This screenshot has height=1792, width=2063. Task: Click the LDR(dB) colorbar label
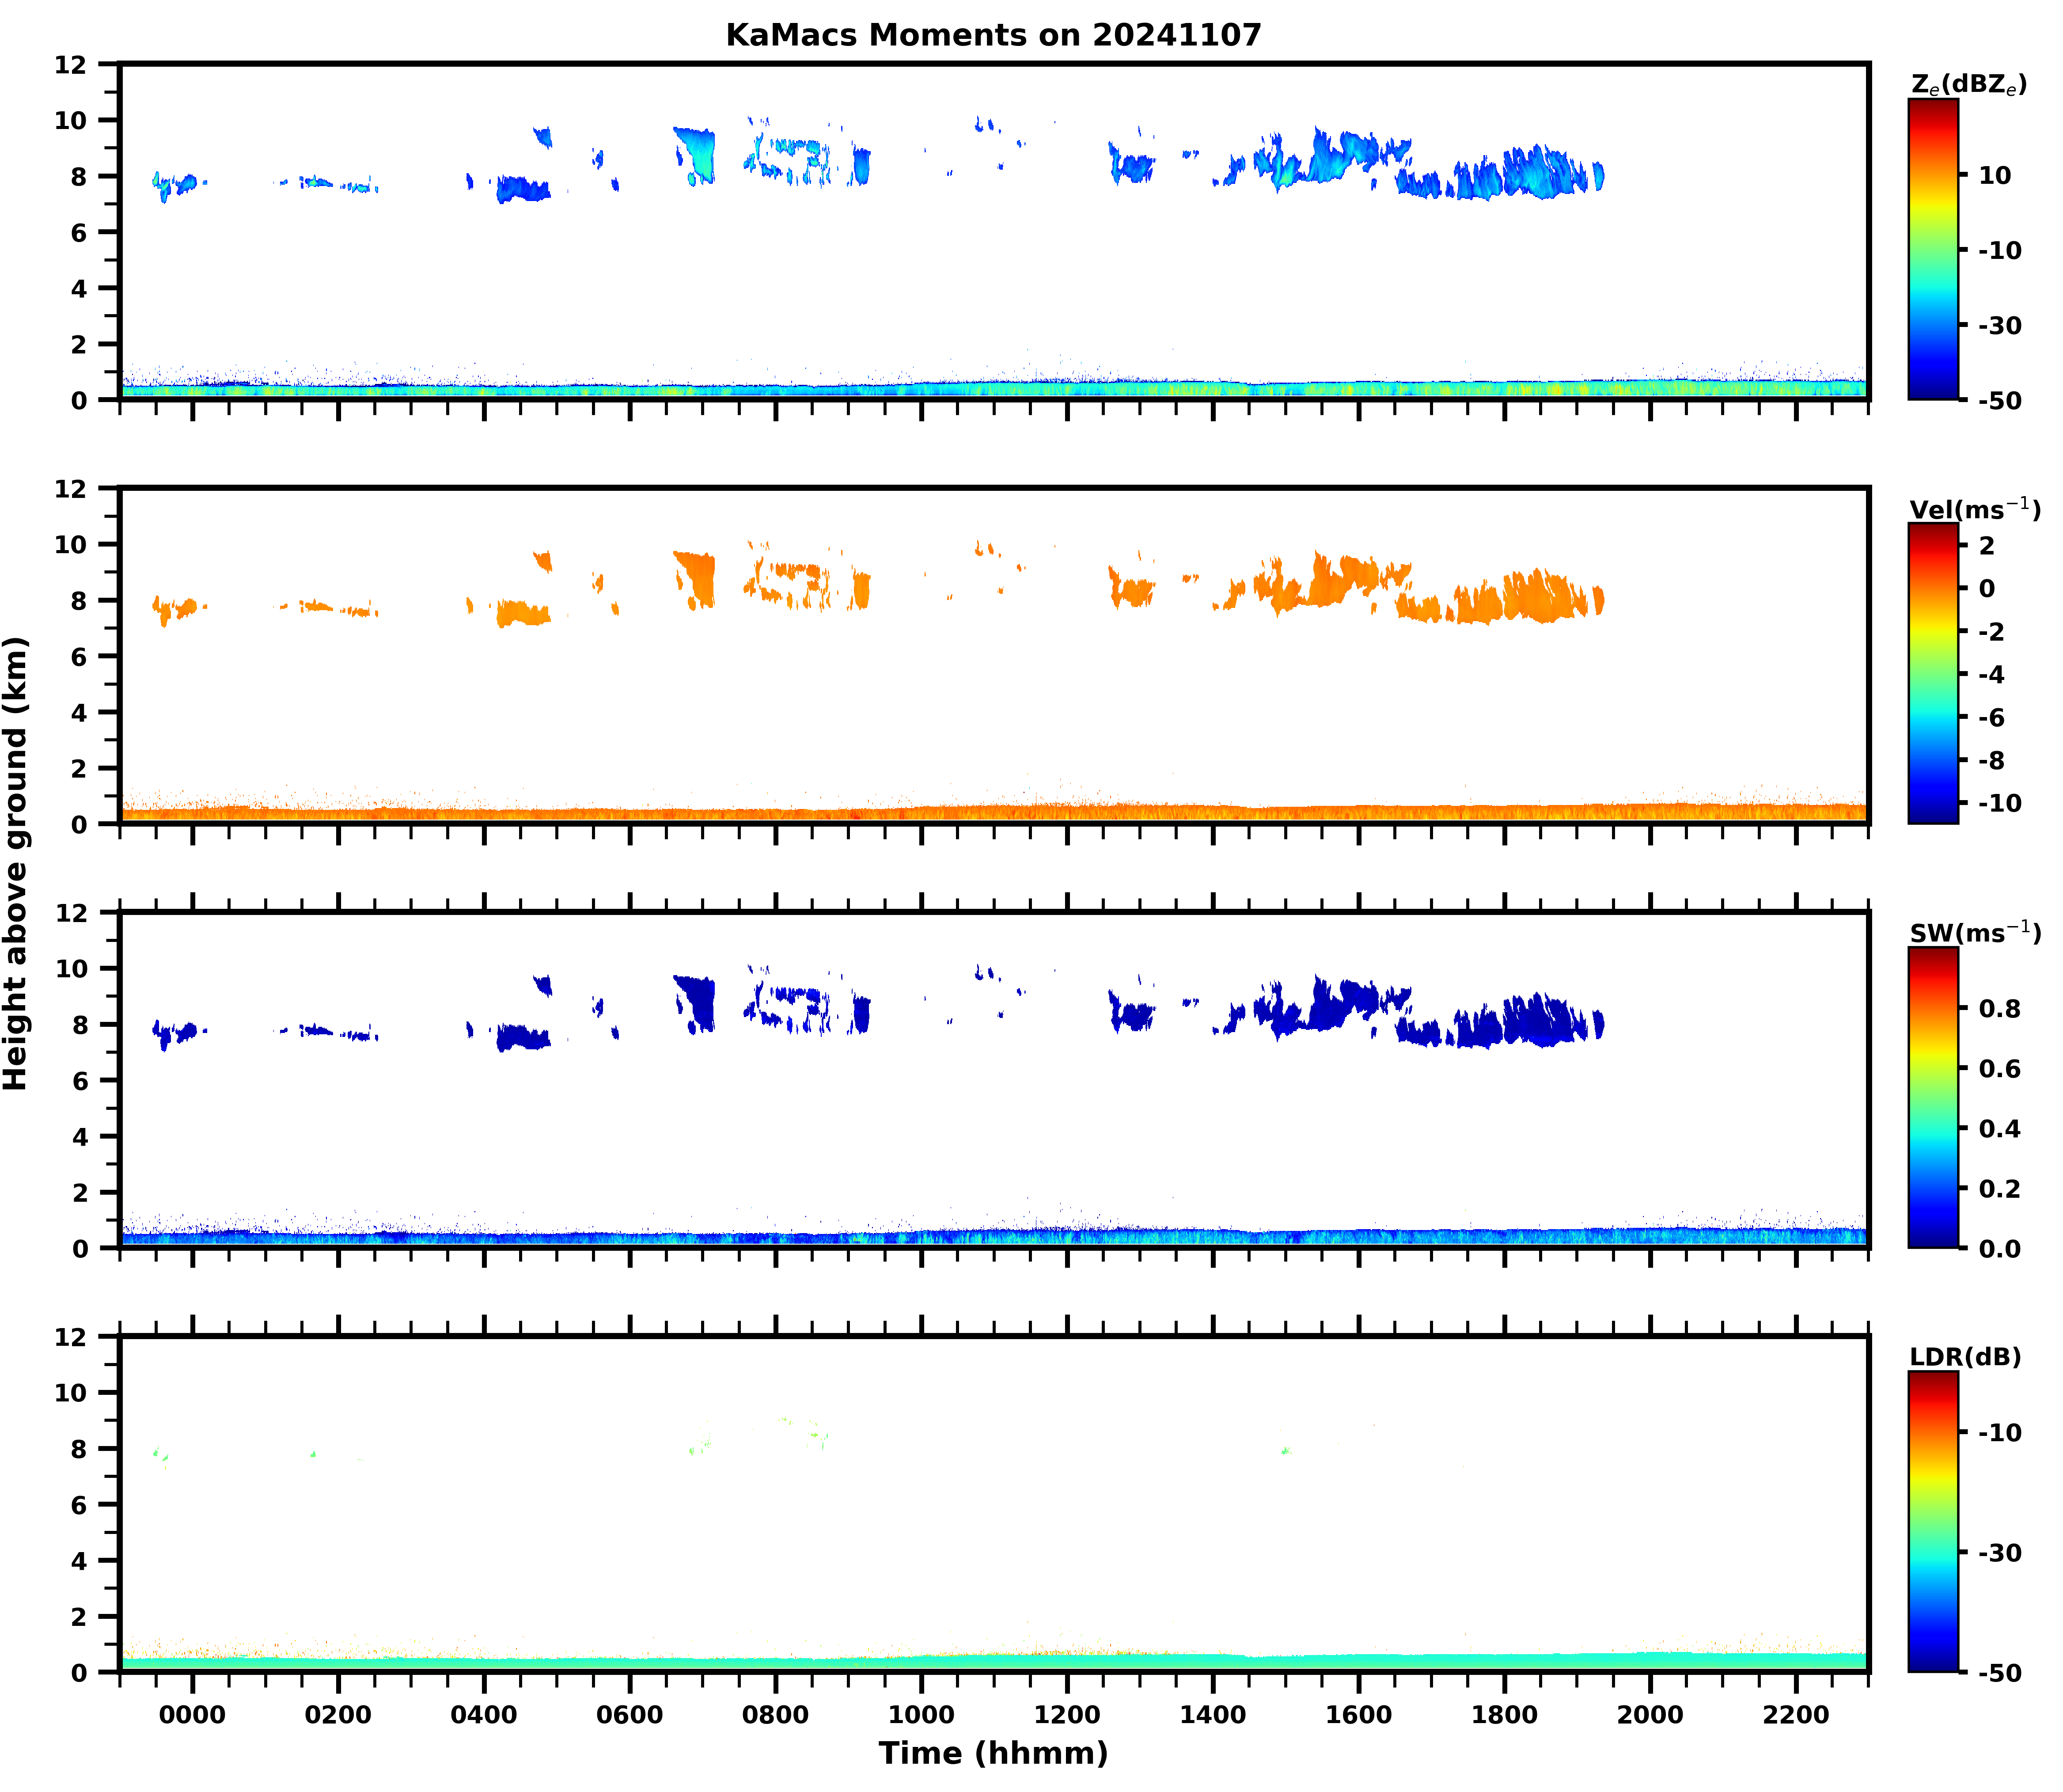point(1965,1357)
